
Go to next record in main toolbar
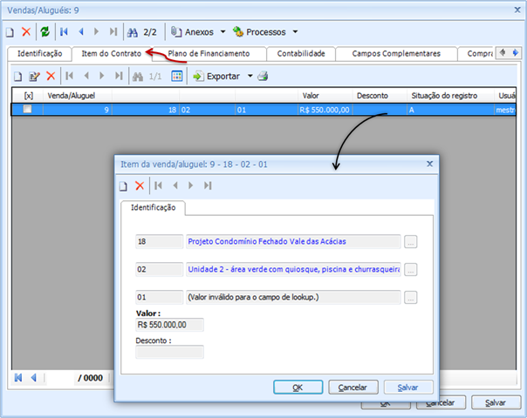[x=97, y=32]
